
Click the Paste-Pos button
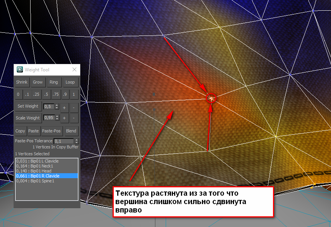click(51, 131)
